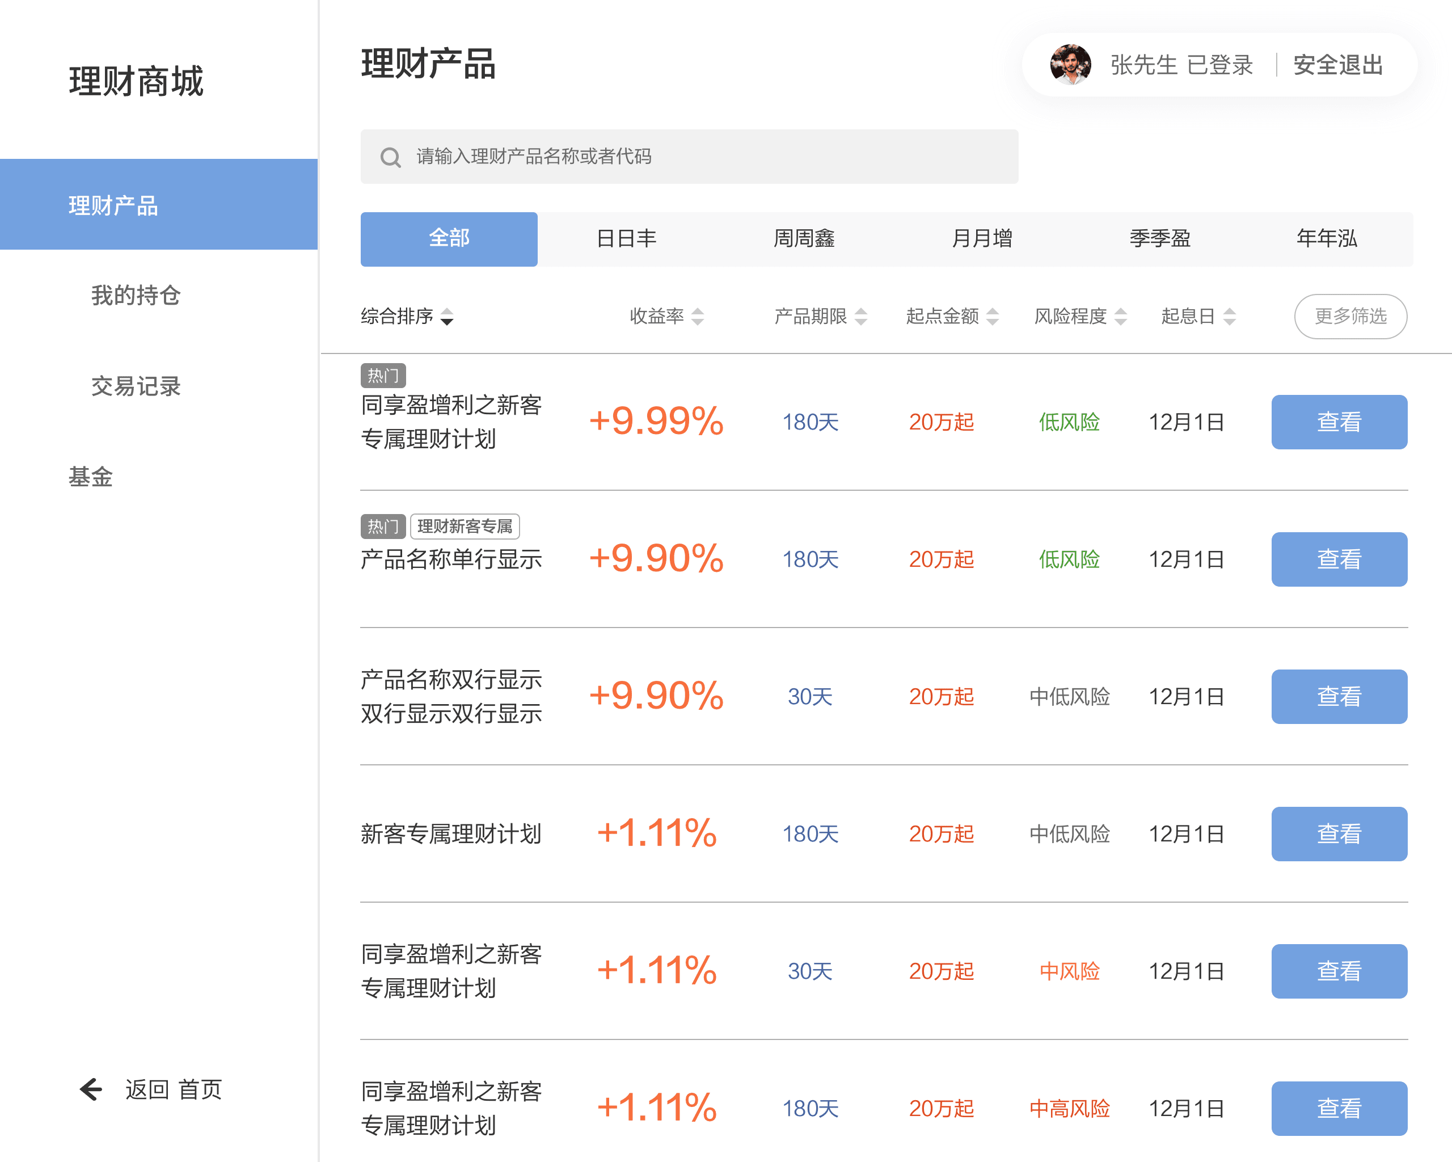Click the sort arrows next to 收益率
The image size is (1452, 1162).
click(x=698, y=316)
